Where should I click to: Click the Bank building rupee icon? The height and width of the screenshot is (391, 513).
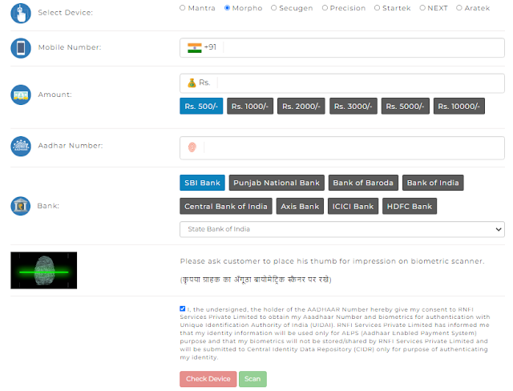coord(21,206)
